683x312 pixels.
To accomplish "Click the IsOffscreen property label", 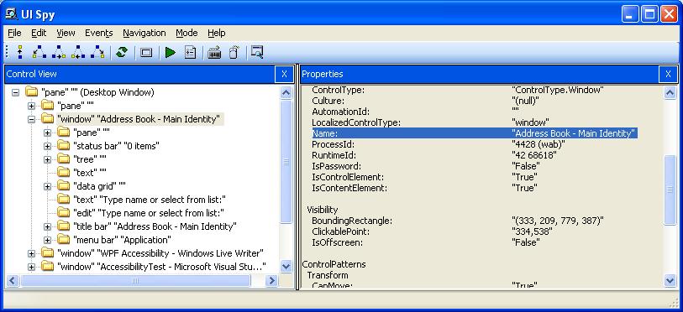I will 337,243.
